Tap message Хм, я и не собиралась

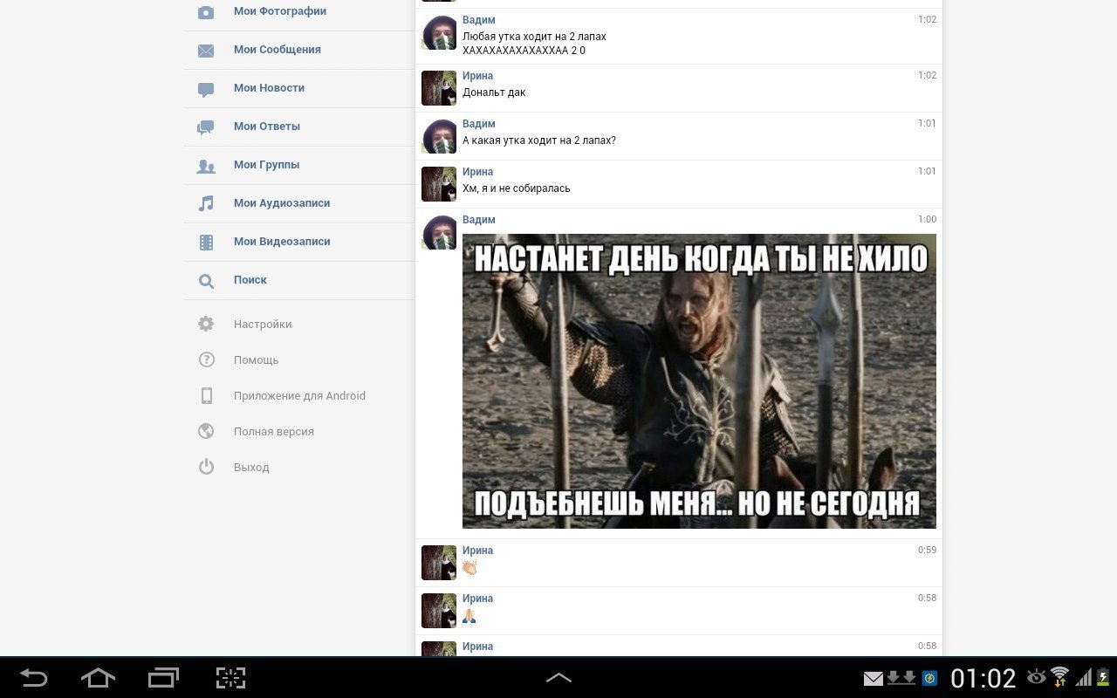(517, 188)
